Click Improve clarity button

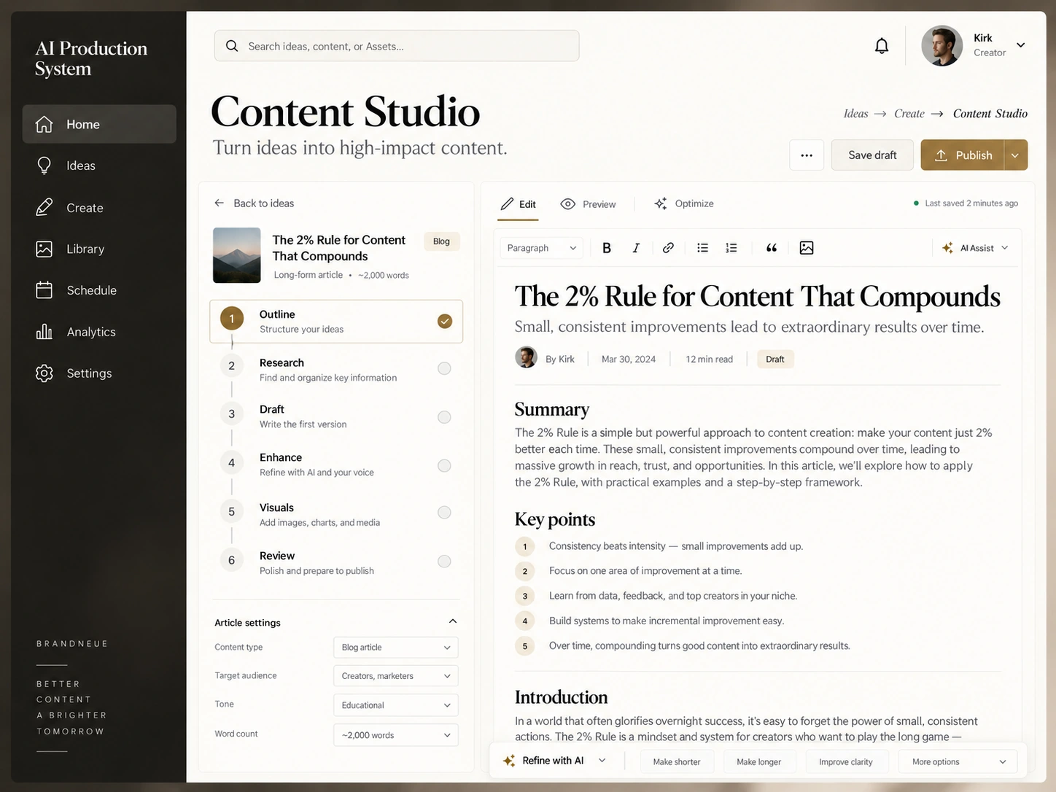click(x=846, y=761)
